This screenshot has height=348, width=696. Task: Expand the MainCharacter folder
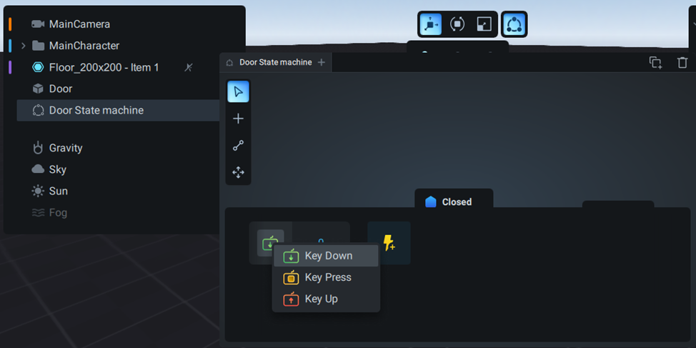point(24,46)
